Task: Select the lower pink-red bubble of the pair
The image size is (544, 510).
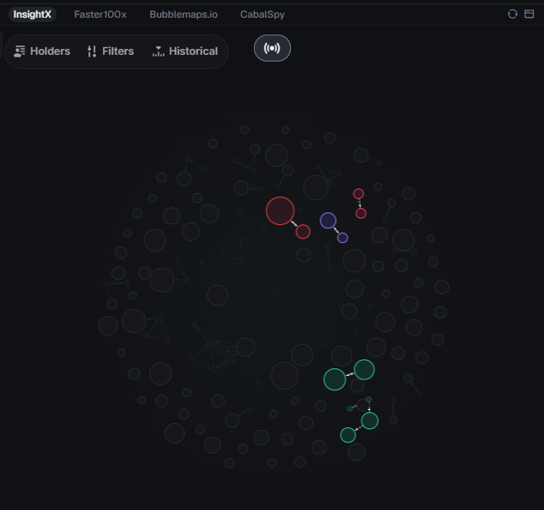Action: tap(361, 213)
